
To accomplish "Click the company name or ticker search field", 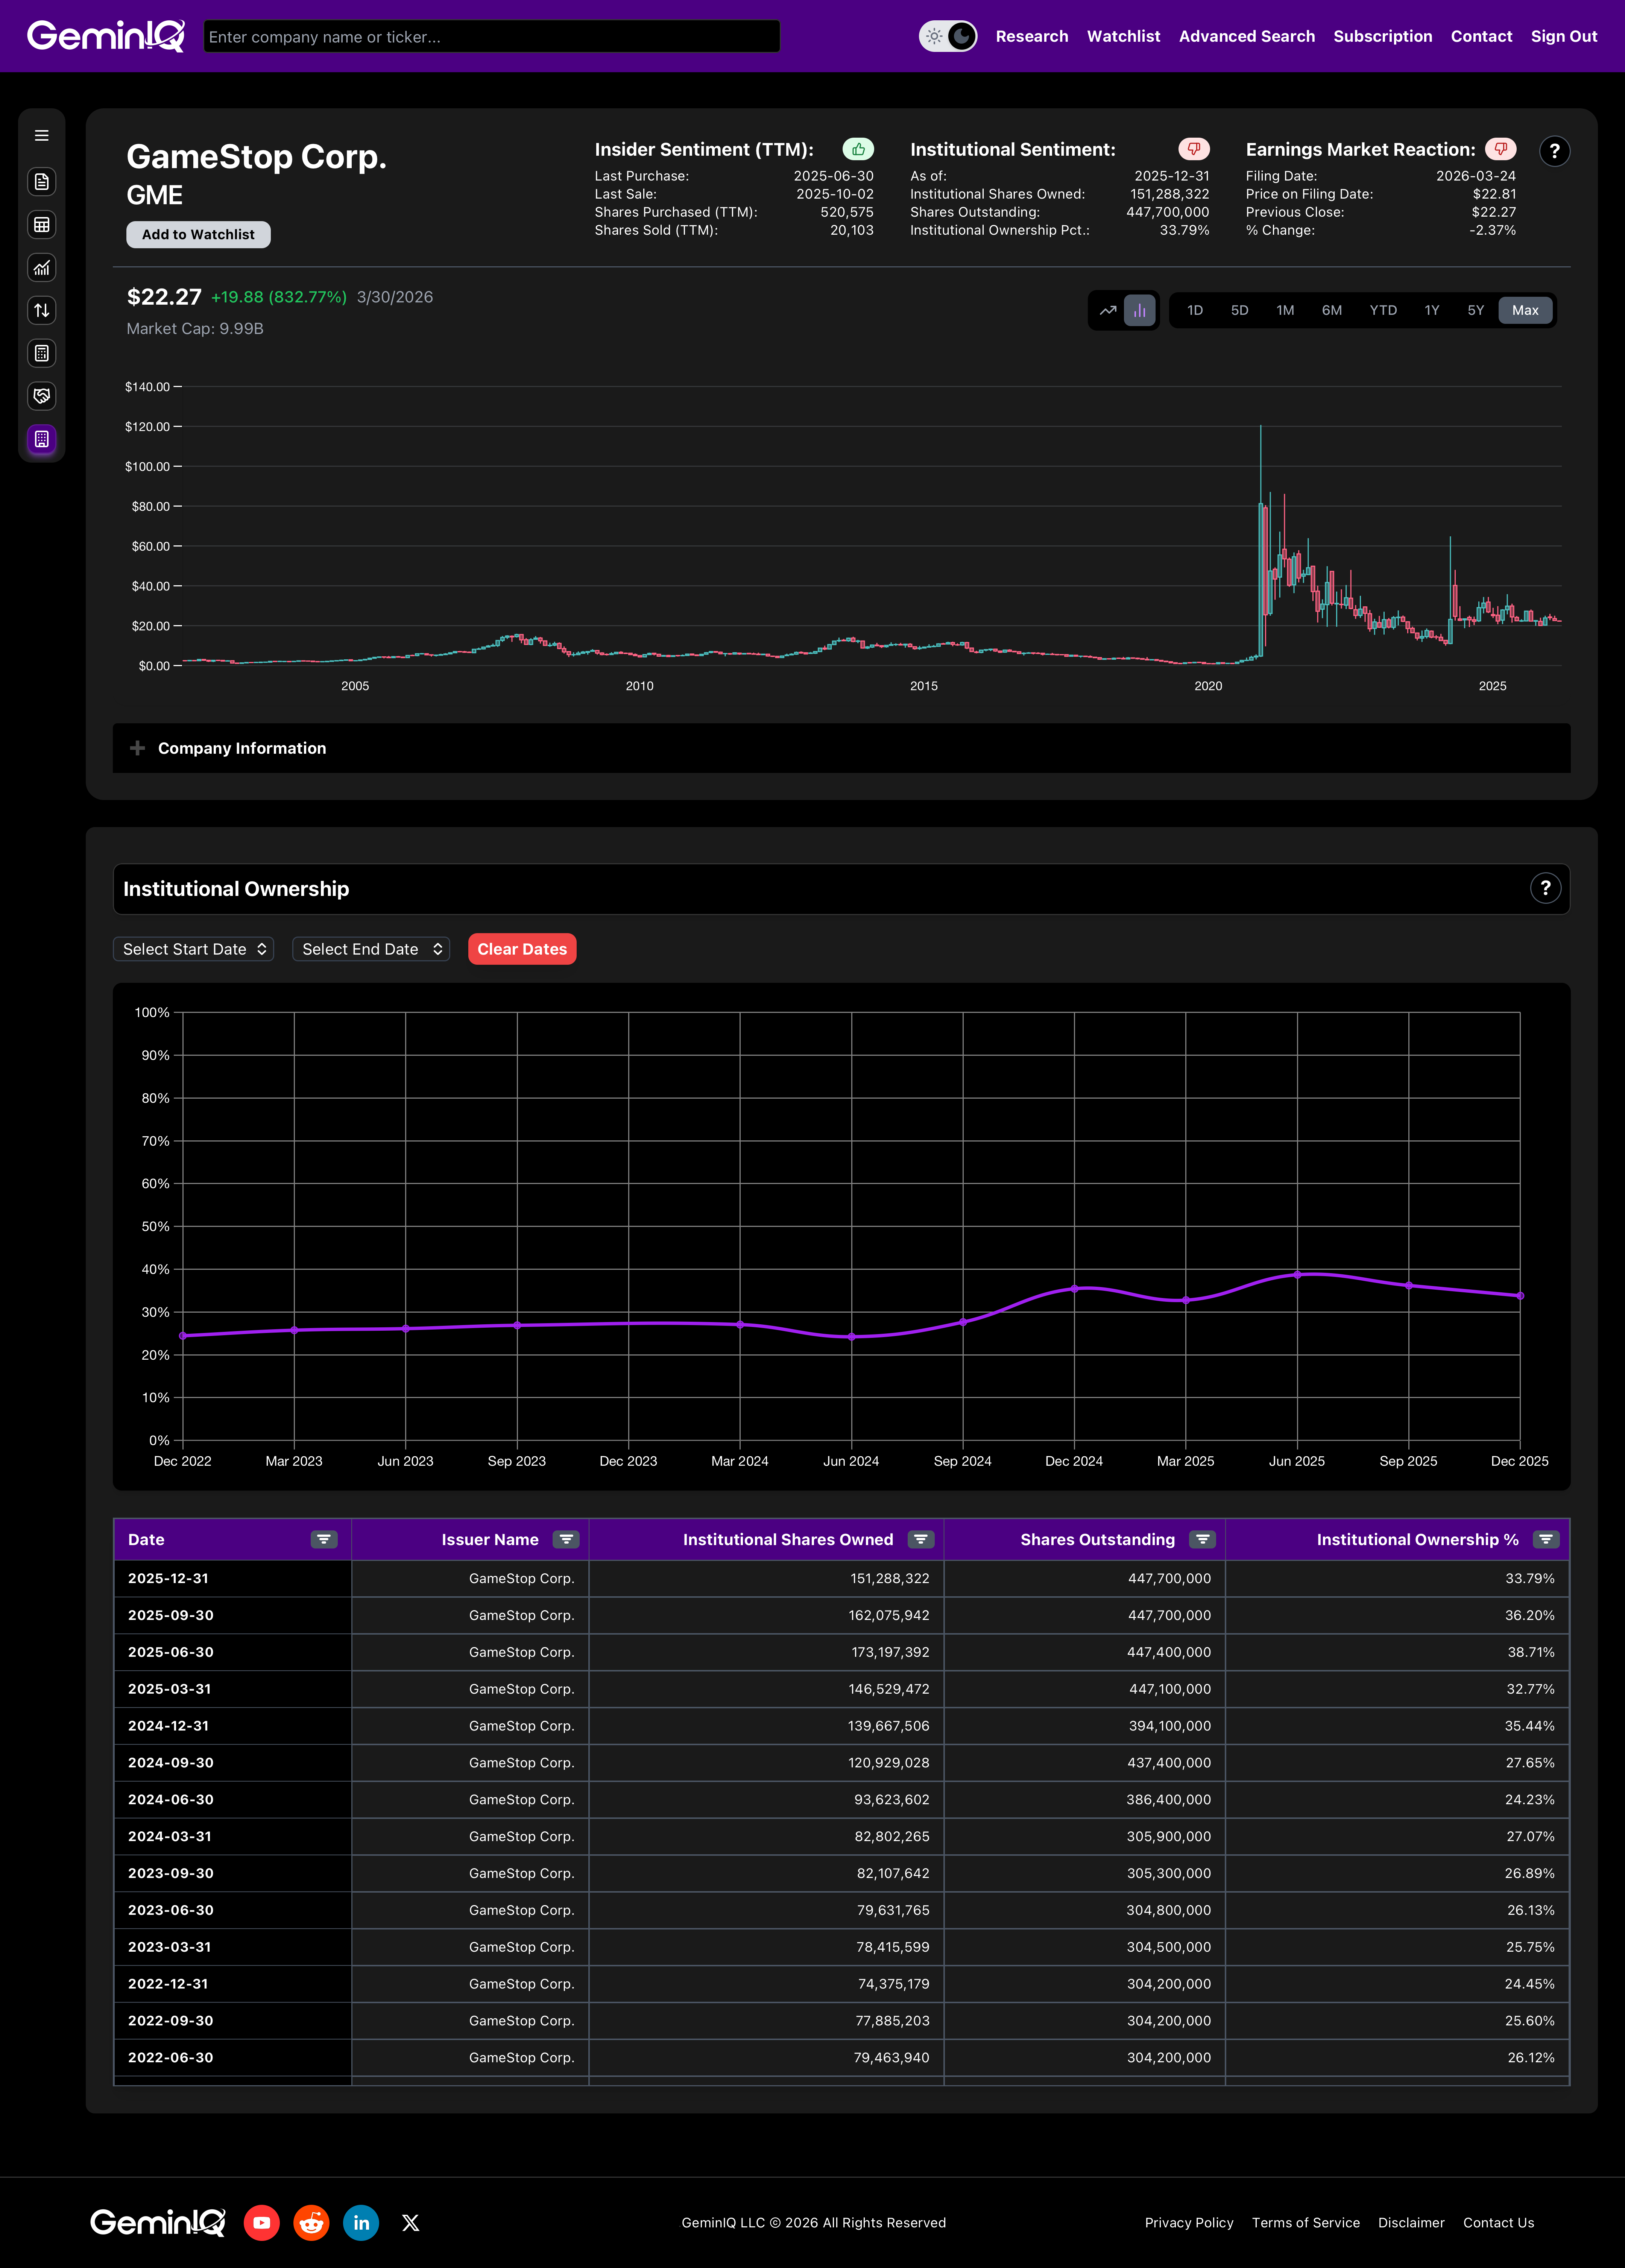I will tap(491, 36).
